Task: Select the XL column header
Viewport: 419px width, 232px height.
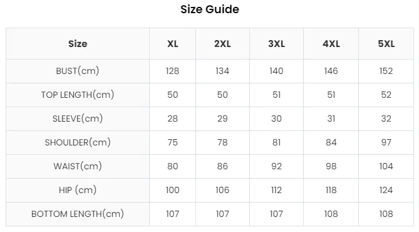Action: point(173,44)
